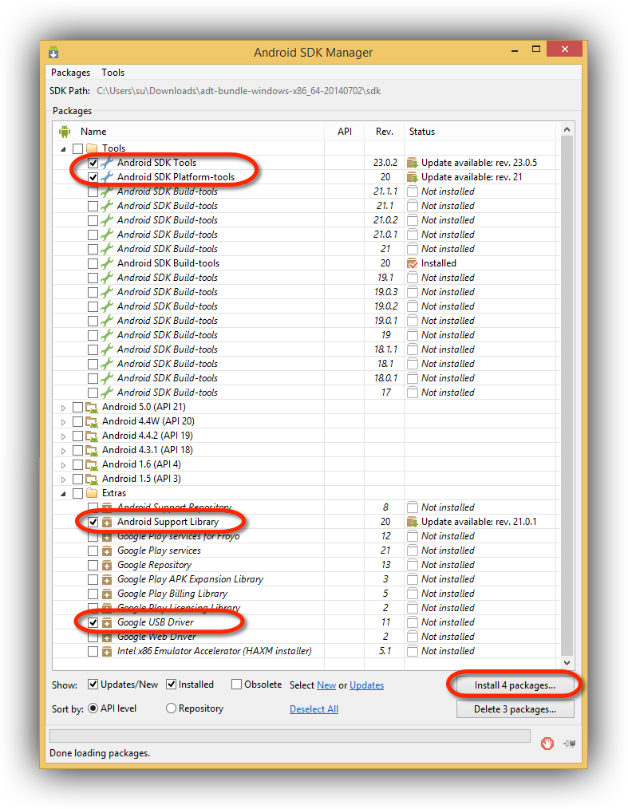
Task: Click the wrench icon beside Android SDK Platform-tools
Action: point(107,177)
